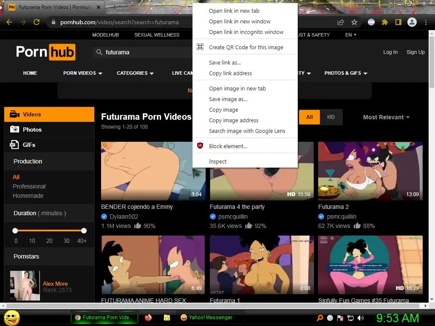Switch to the Videos sidebar tab
Image resolution: width=435 pixels, height=326 pixels.
pos(49,114)
